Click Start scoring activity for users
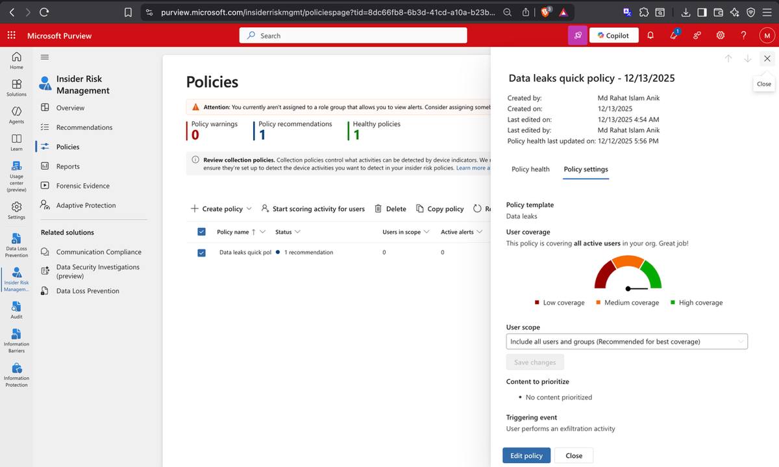 pos(313,208)
